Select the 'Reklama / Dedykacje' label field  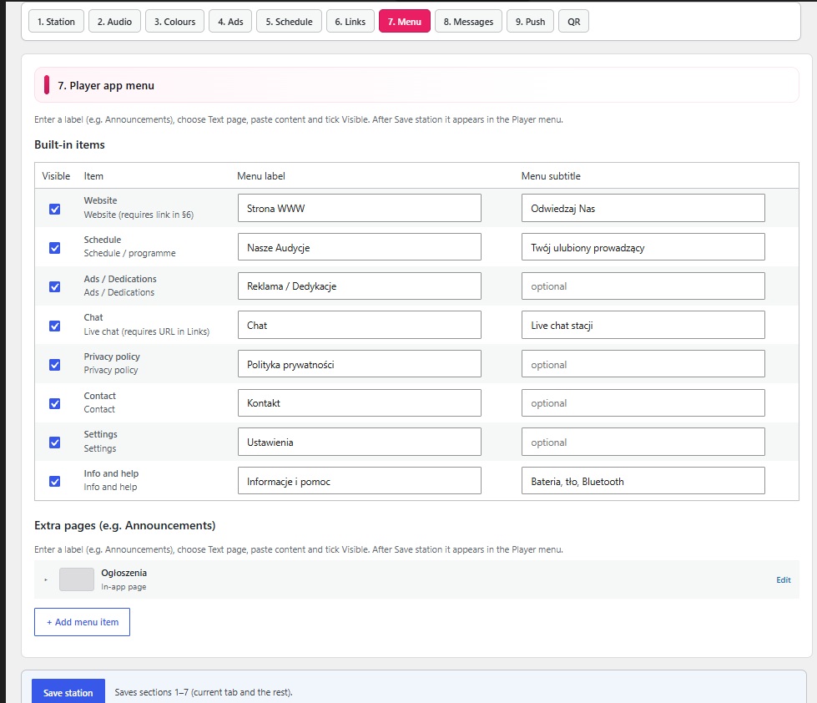(x=360, y=286)
